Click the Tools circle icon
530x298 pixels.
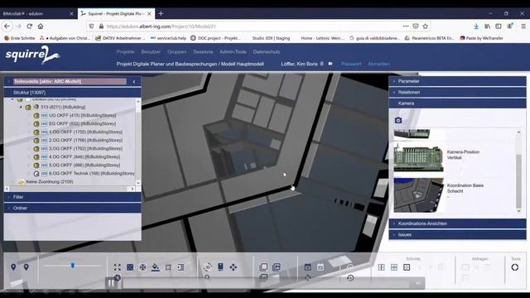tap(515, 267)
